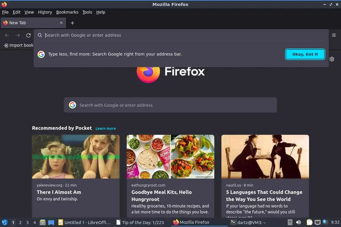Open new tab with plus button
This screenshot has width=341, height=227.
click(73, 23)
